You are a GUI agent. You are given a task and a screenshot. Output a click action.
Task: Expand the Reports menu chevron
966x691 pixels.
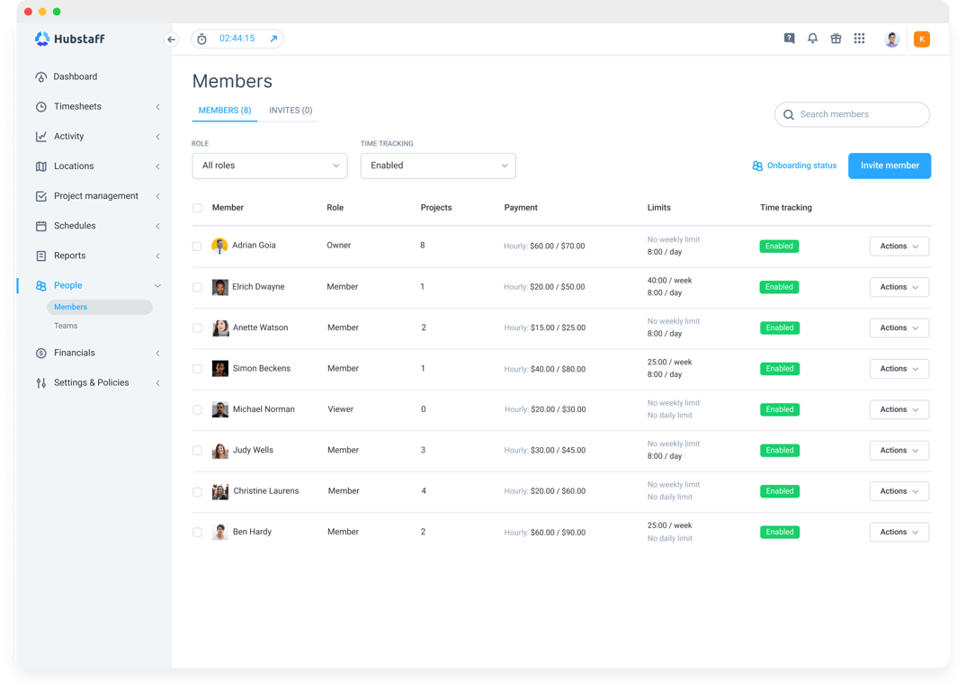click(157, 256)
